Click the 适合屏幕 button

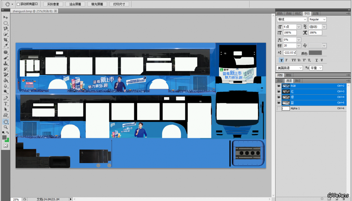click(75, 4)
